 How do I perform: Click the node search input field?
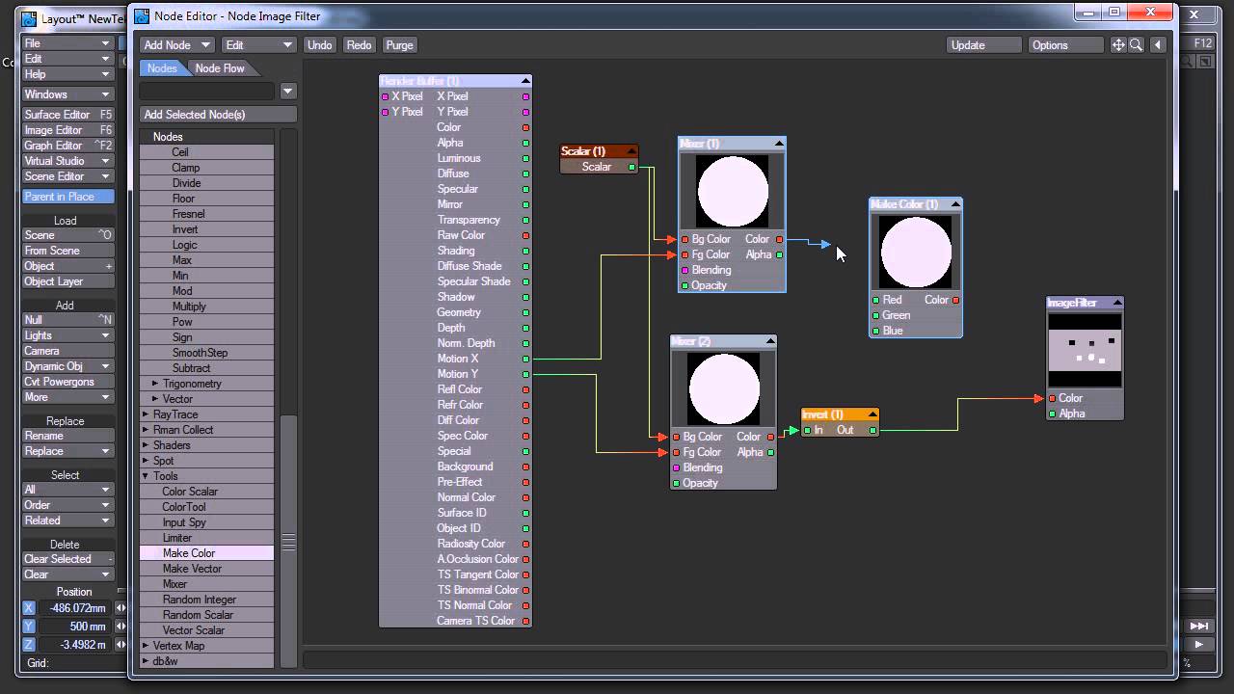[x=207, y=92]
